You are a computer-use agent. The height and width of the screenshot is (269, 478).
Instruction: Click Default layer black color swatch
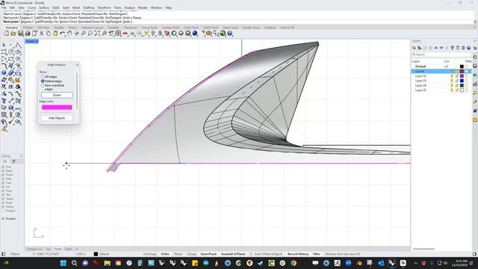(462, 67)
